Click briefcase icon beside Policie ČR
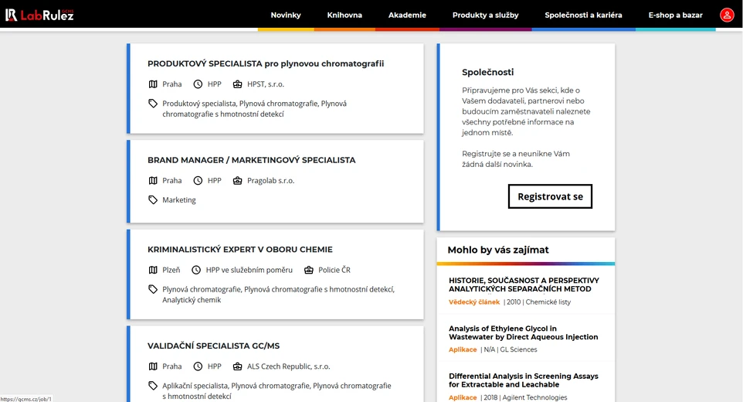The width and height of the screenshot is (743, 402). [308, 270]
